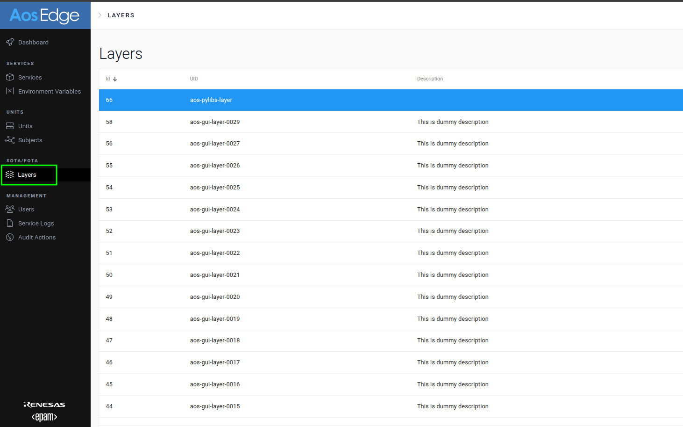Open the LAYERS breadcrumb item
Image resolution: width=683 pixels, height=427 pixels.
121,15
